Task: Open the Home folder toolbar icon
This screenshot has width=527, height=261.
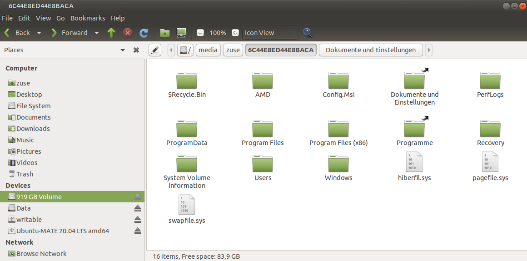Action: pos(164,33)
